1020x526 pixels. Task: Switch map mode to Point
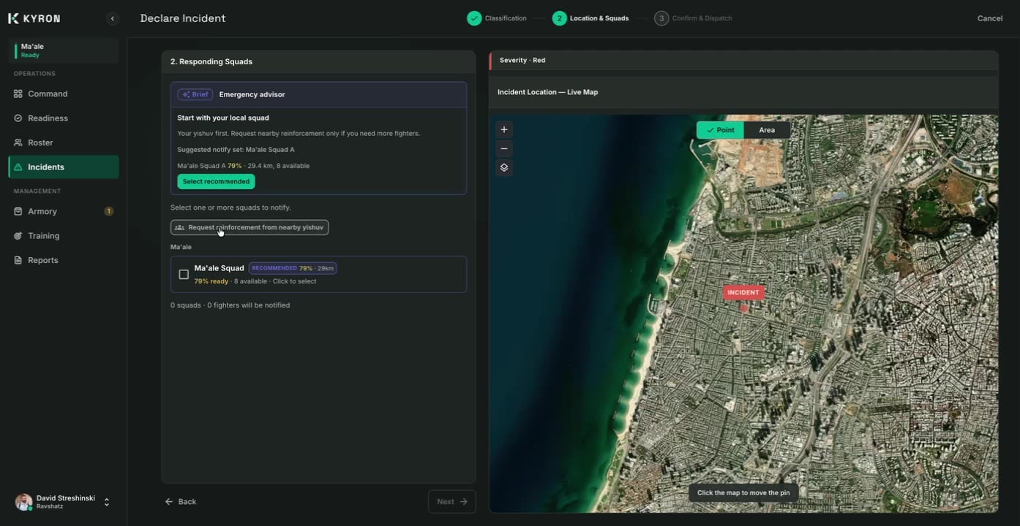click(x=720, y=130)
